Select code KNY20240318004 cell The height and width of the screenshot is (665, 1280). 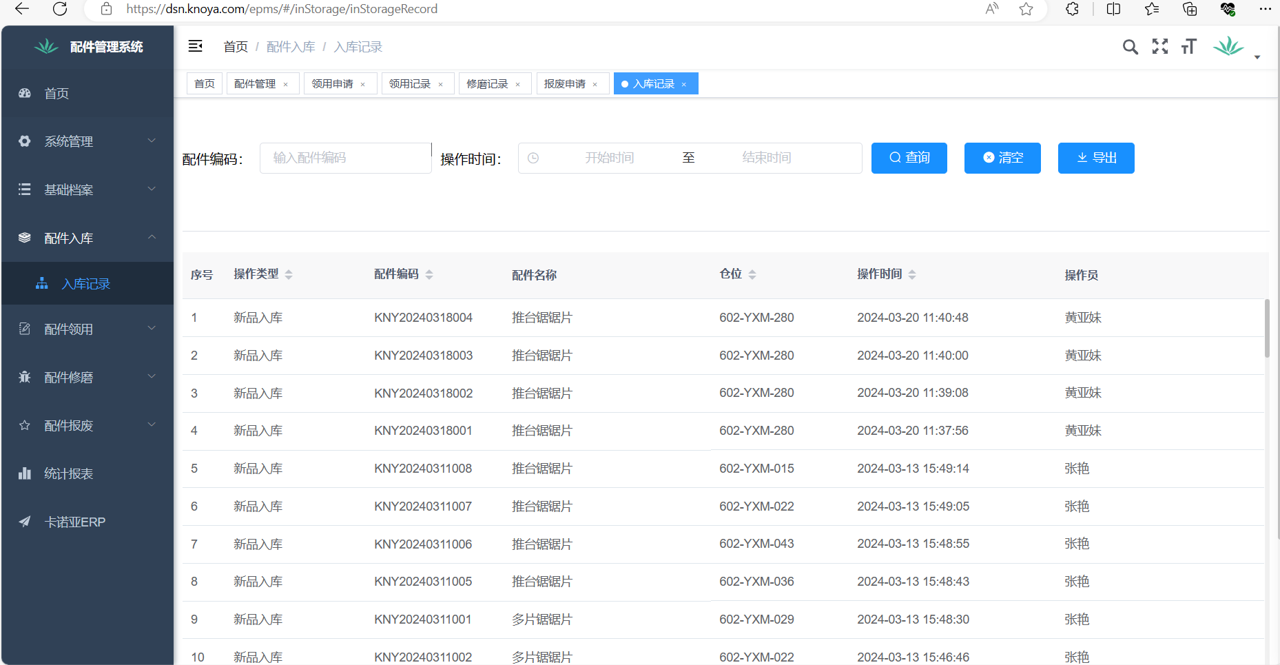pyautogui.click(x=424, y=318)
